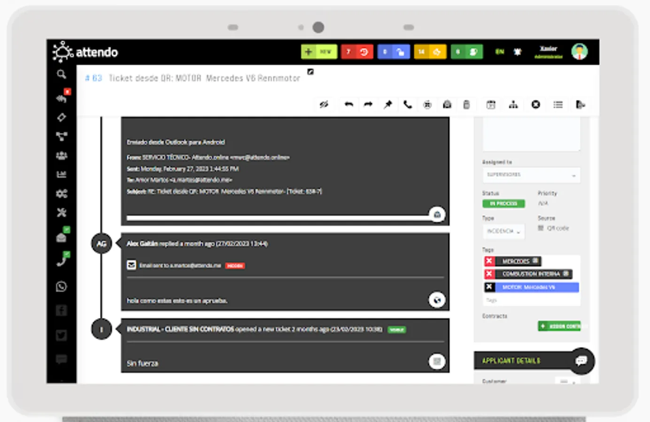
Task: Remove the MOTOR: Mercedes V6 tag
Action: click(489, 287)
